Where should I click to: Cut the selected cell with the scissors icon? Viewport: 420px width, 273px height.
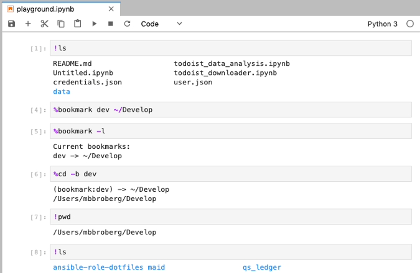[x=44, y=24]
